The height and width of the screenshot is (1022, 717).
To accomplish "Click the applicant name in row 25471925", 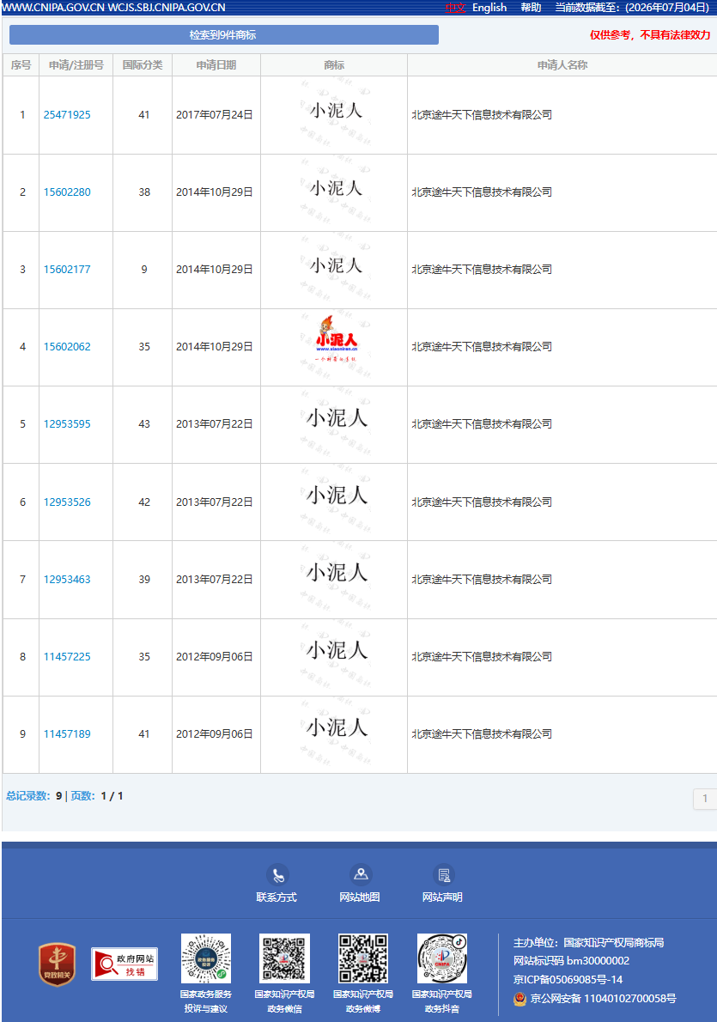I will 482,115.
